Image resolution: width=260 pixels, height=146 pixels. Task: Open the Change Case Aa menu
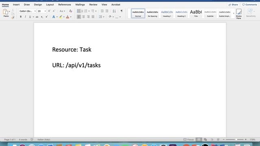click(x=62, y=11)
